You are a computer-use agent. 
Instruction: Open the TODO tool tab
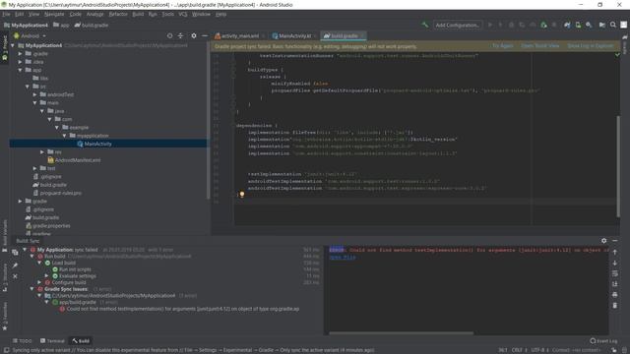coord(22,341)
